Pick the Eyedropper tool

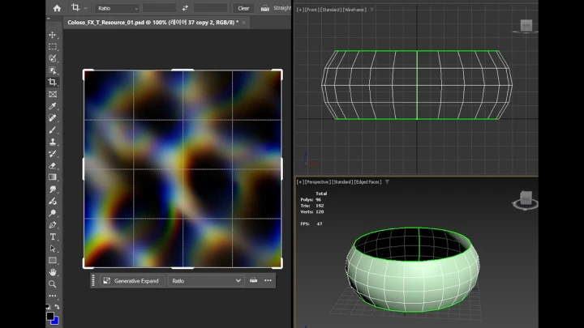[53, 106]
